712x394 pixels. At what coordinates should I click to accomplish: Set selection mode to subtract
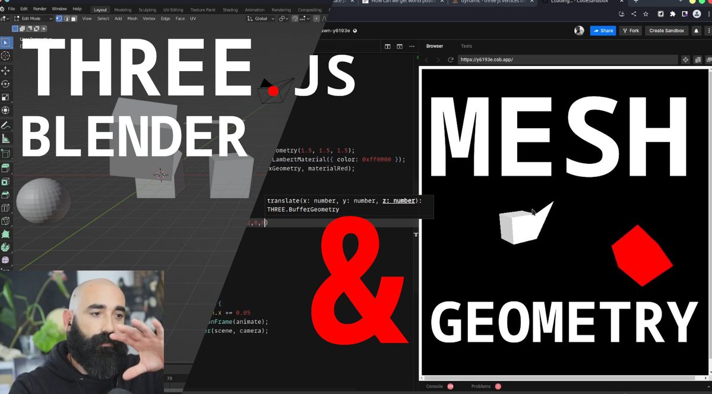click(x=30, y=28)
